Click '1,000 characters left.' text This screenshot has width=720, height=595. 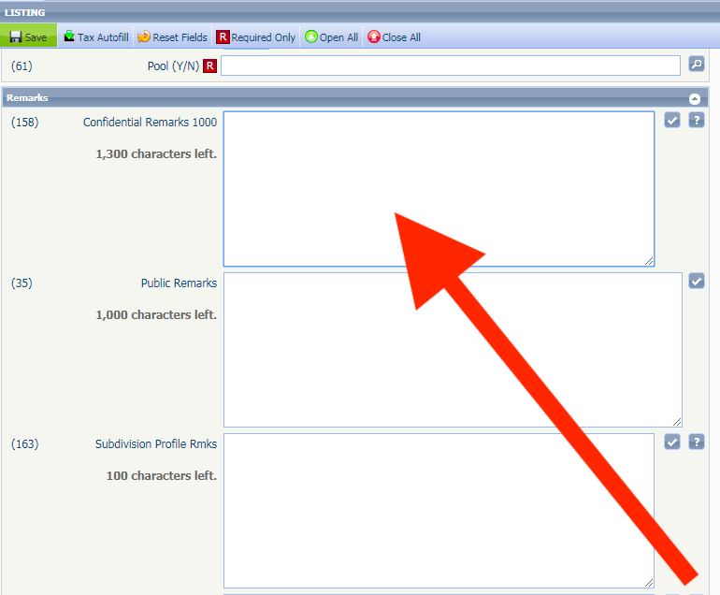[155, 314]
